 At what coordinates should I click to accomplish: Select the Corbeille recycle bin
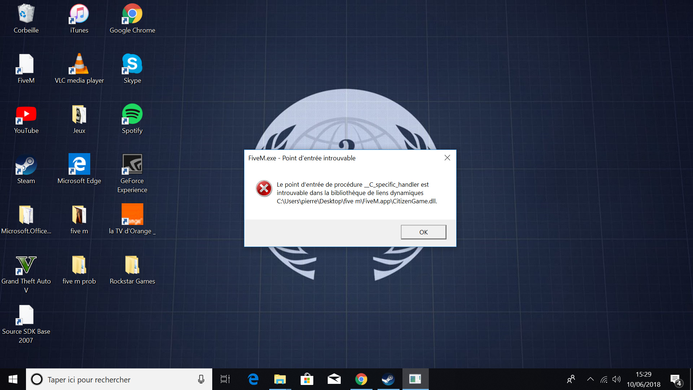point(26,18)
